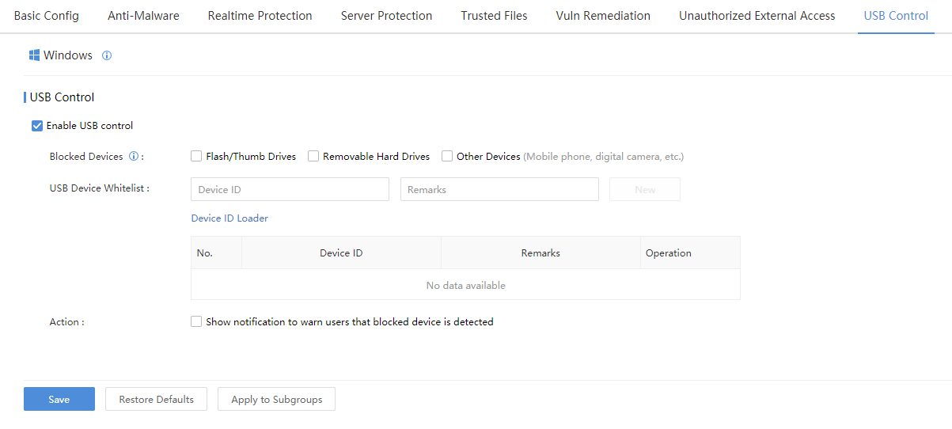The image size is (952, 429).
Task: Check the Flash/Thumb Drives box
Action: tap(196, 157)
